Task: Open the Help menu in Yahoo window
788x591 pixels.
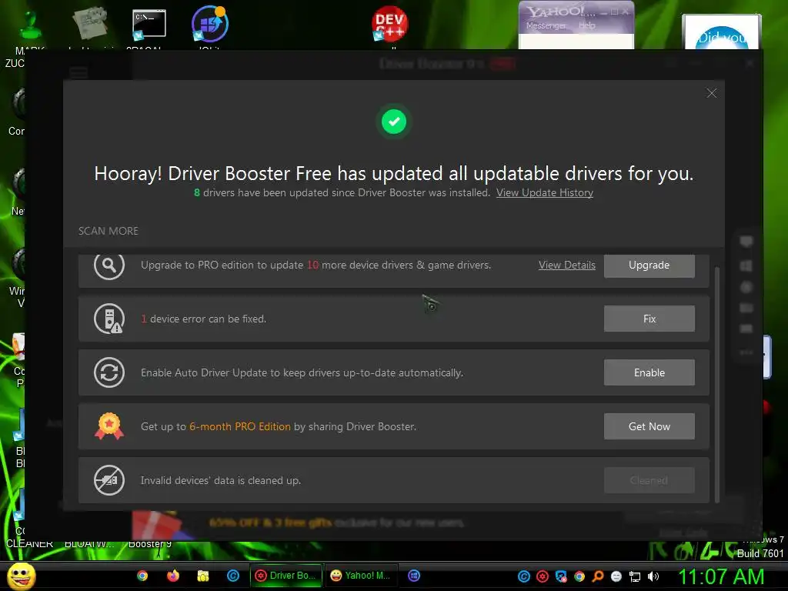Action: coord(586,25)
